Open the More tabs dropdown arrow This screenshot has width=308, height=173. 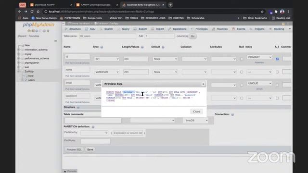pos(290,29)
